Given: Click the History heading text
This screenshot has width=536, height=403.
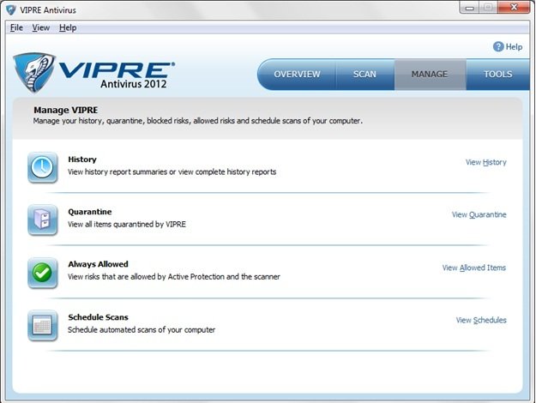Looking at the screenshot, I should [x=82, y=159].
